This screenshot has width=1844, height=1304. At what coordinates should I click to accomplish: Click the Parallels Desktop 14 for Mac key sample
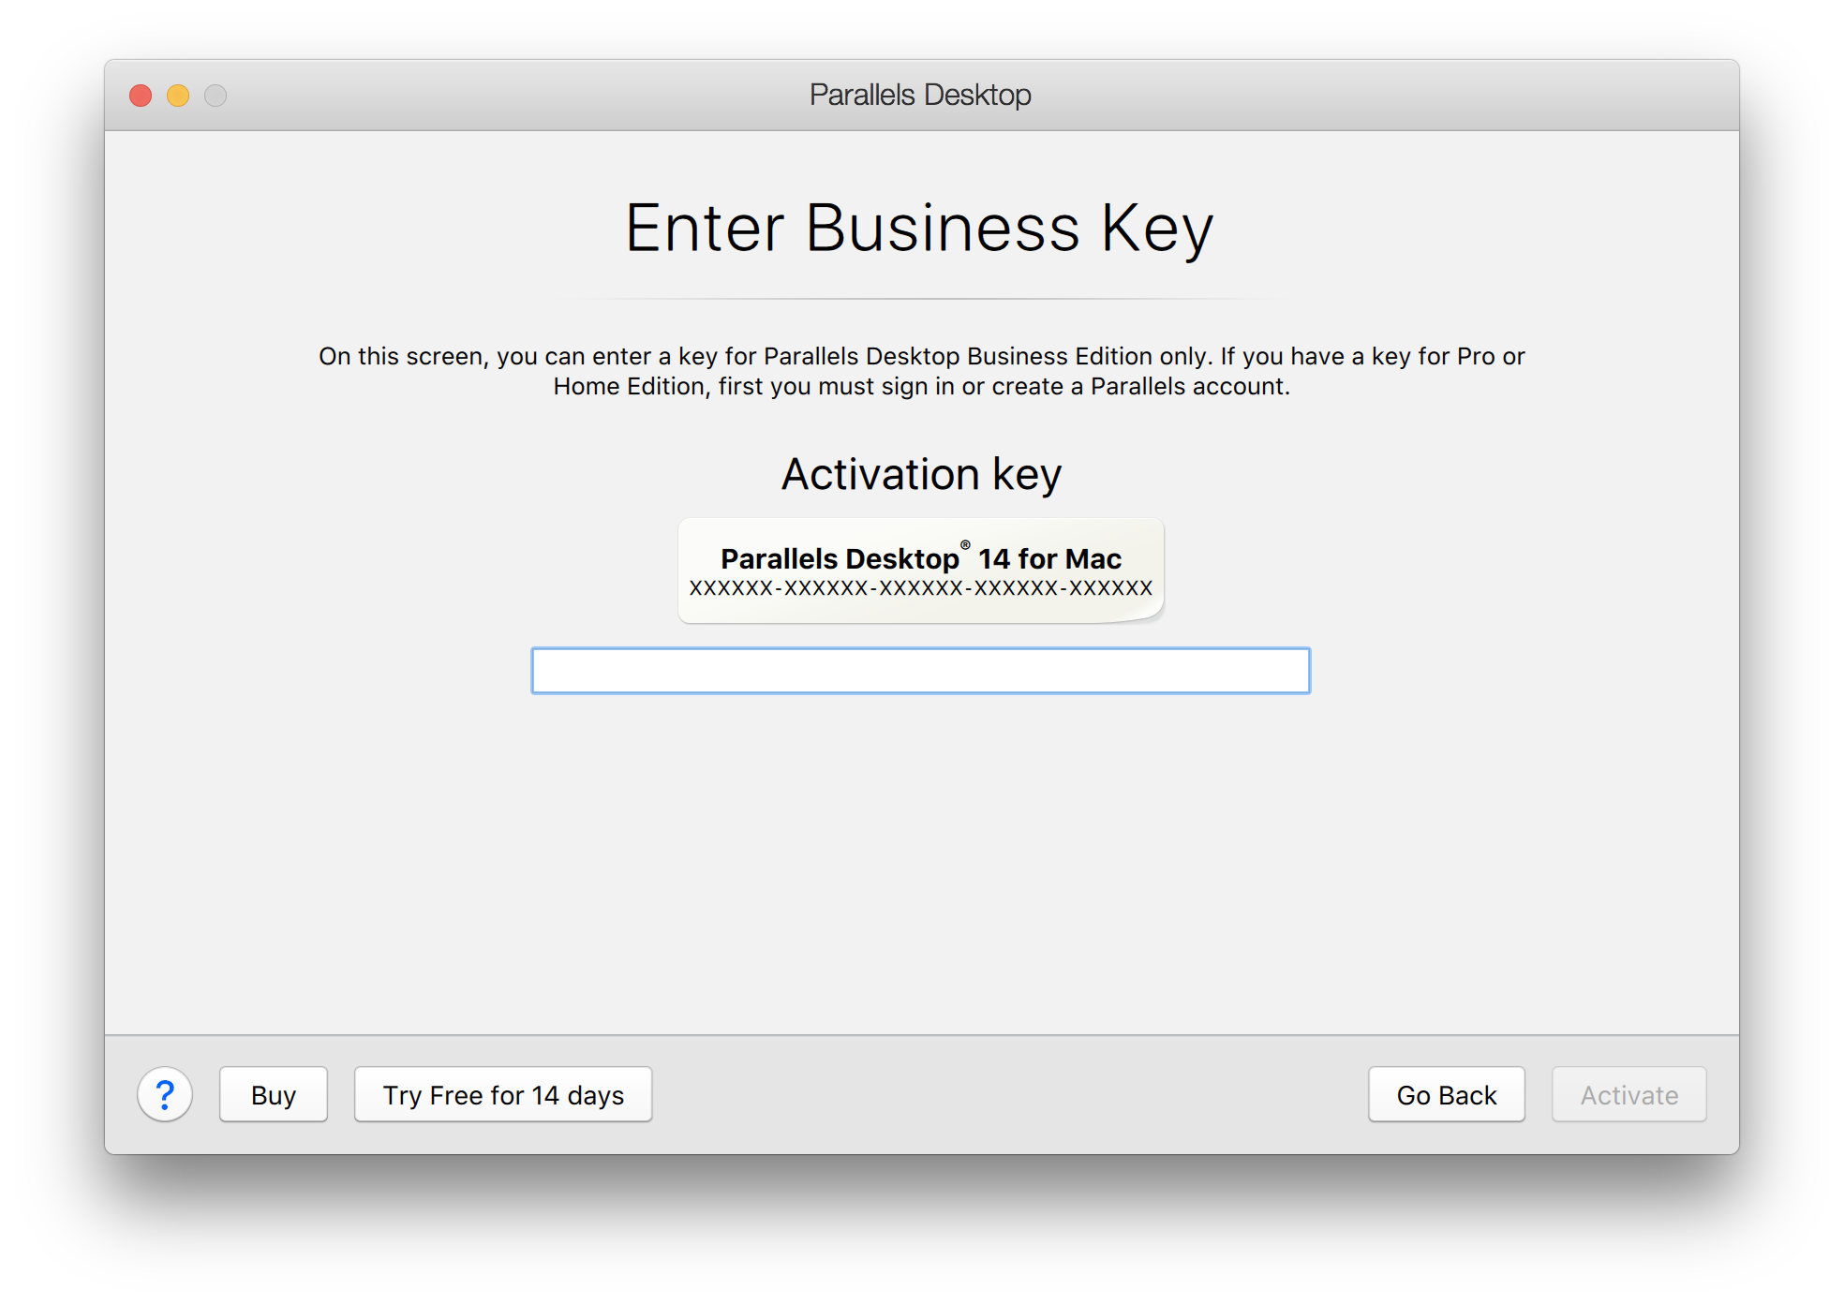point(921,570)
